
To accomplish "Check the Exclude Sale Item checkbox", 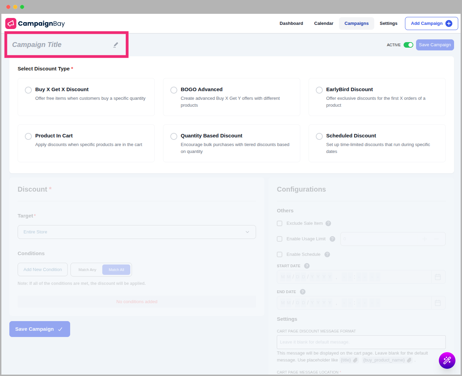I will 280,223.
